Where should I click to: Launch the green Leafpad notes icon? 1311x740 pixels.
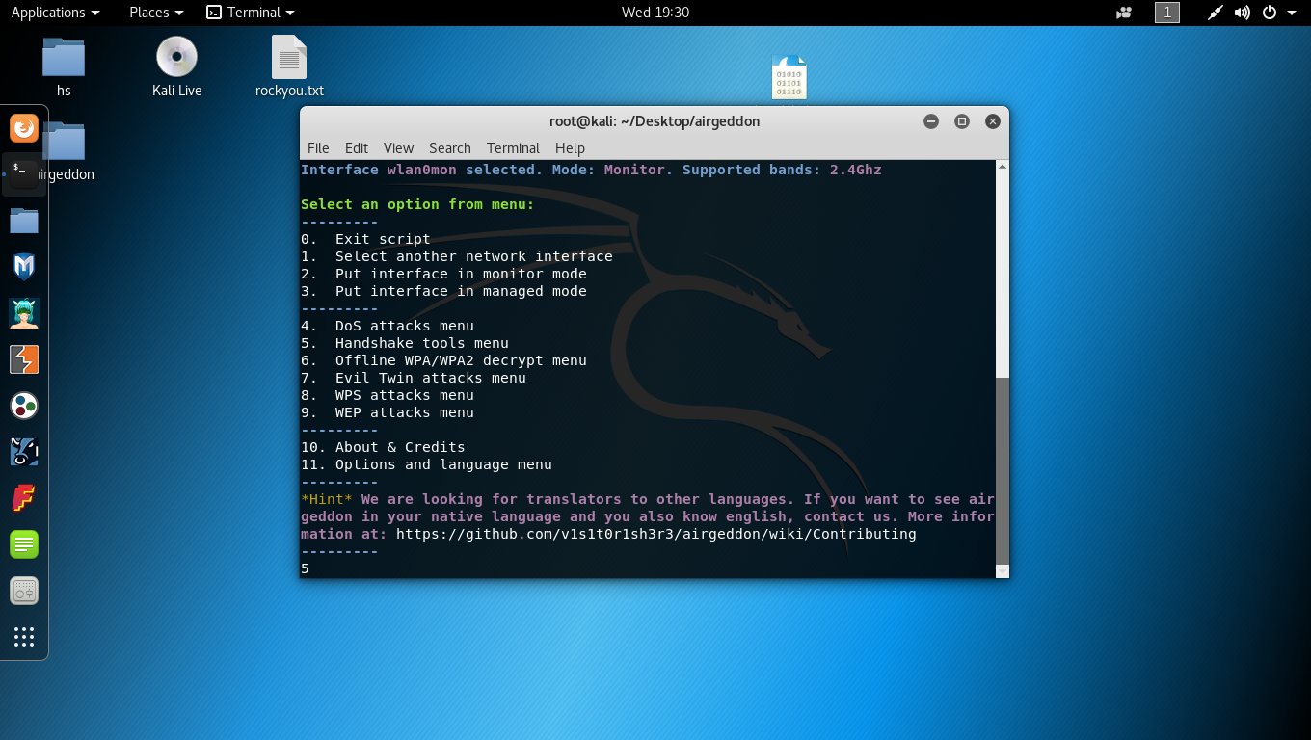coord(24,544)
